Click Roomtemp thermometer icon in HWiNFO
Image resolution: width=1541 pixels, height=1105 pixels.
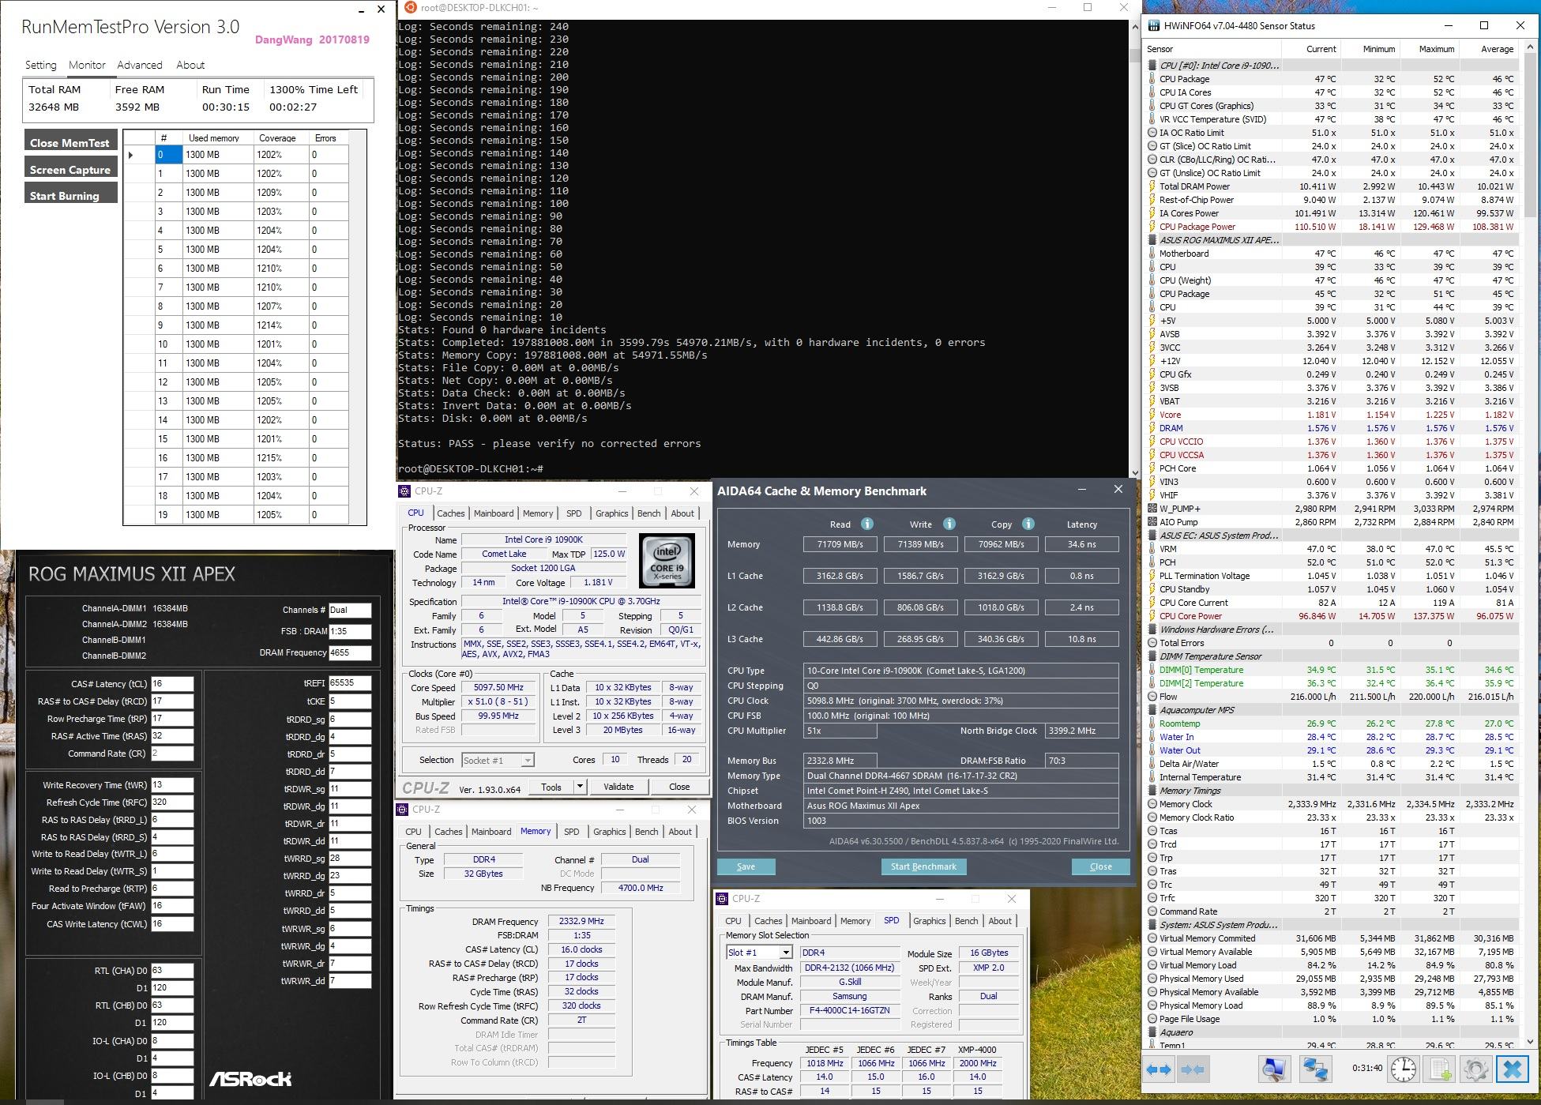(1152, 724)
